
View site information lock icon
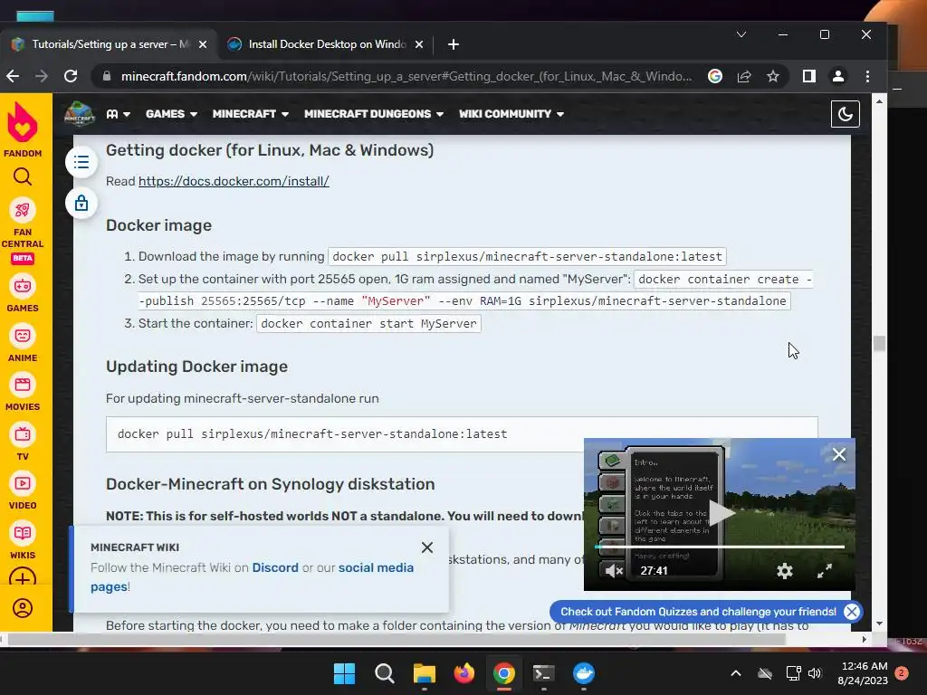point(107,76)
